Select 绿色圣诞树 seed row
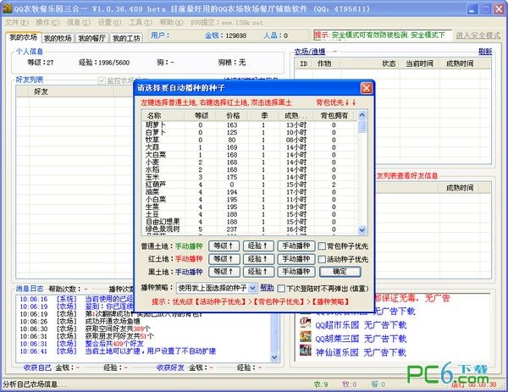The image size is (508, 392). 250,229
